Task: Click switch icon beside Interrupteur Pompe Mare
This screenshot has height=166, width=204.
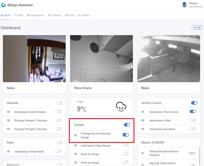Action: (x=8, y=151)
